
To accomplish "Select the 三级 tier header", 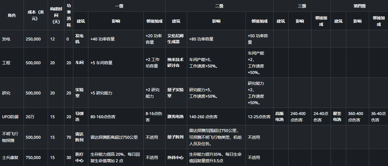I will 302,6.
